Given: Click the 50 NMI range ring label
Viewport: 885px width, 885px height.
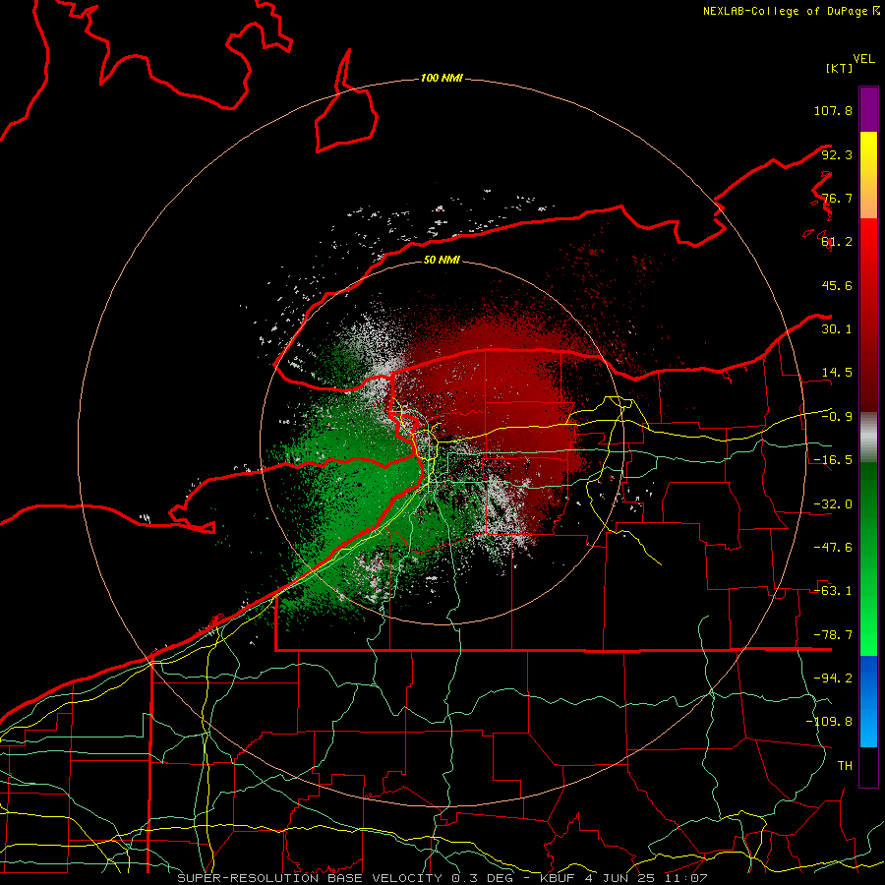Looking at the screenshot, I should (x=442, y=260).
